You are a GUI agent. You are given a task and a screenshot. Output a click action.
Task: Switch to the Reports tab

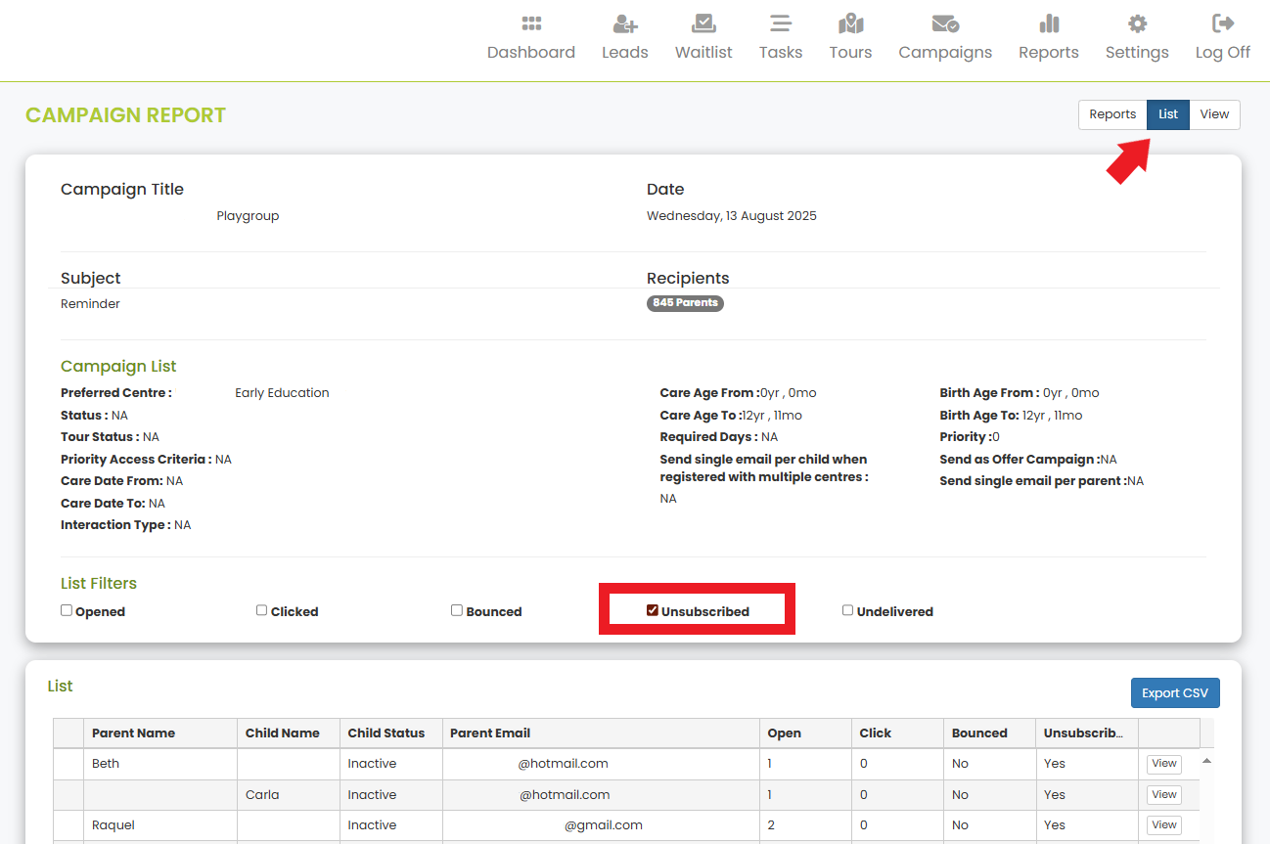(x=1112, y=114)
